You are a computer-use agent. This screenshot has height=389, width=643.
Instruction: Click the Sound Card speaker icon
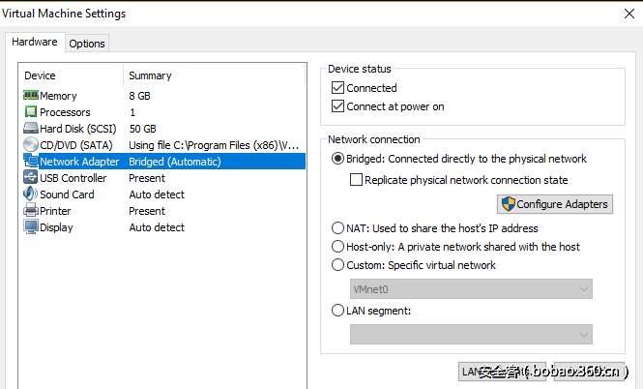31,194
